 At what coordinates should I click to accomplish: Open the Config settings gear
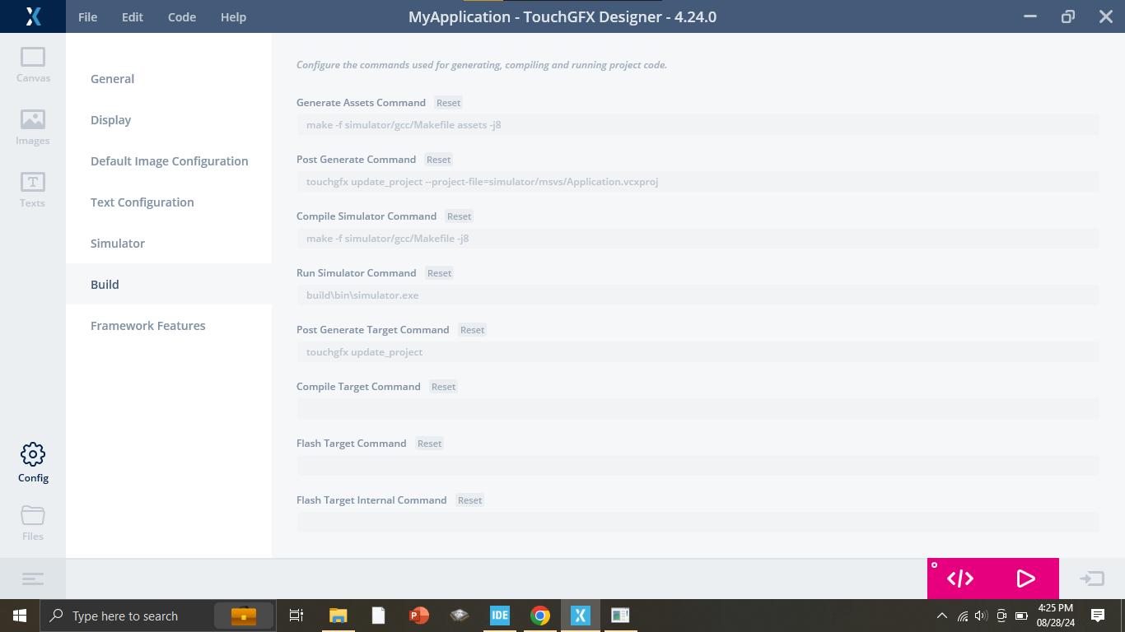[x=32, y=461]
